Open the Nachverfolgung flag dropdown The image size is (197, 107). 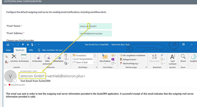(x=130, y=63)
